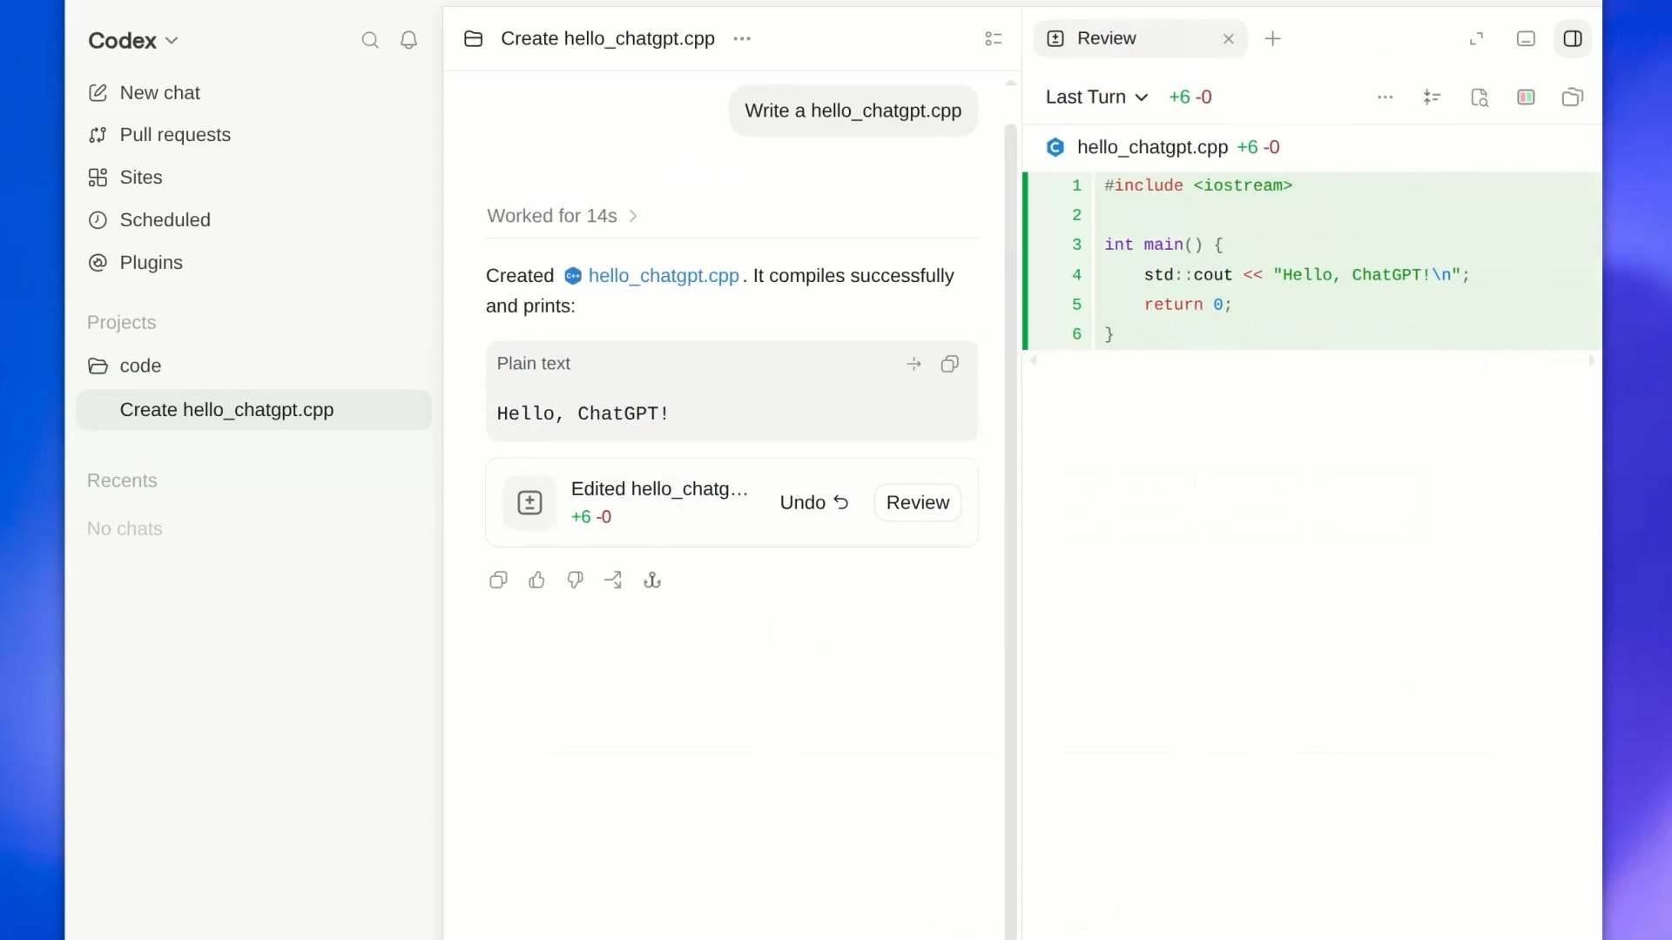Viewport: 1672px width, 940px height.
Task: Select Create hello_chatgpt.cpp chat in sidebar
Action: [x=253, y=410]
